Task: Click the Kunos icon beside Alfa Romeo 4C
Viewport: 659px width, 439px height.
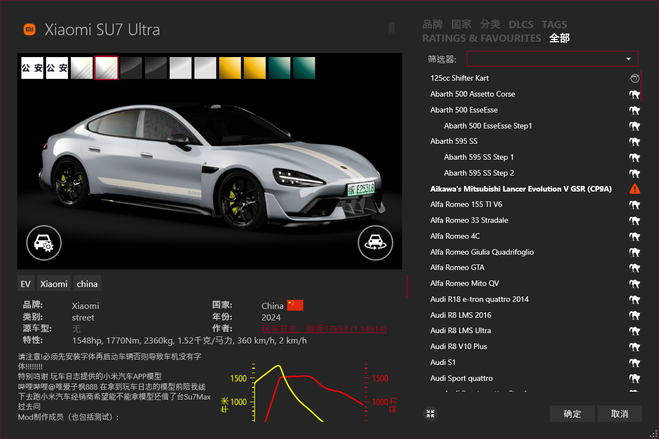Action: tap(635, 237)
